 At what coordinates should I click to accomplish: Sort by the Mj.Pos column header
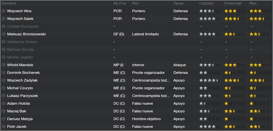click(120, 3)
